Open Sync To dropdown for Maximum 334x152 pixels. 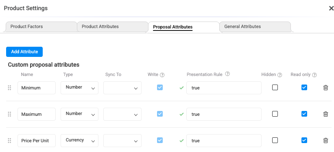pyautogui.click(x=122, y=114)
